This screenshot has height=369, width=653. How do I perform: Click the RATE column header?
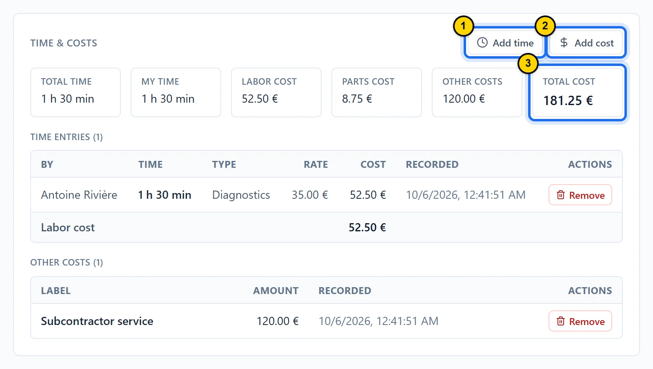coord(315,165)
